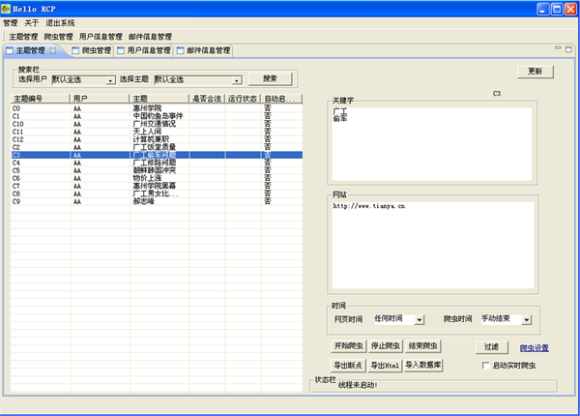Click the 退出系统 menu item
The width and height of the screenshot is (580, 416).
(x=60, y=22)
